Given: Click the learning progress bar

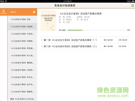Looking at the screenshot, I should [x=97, y=30].
